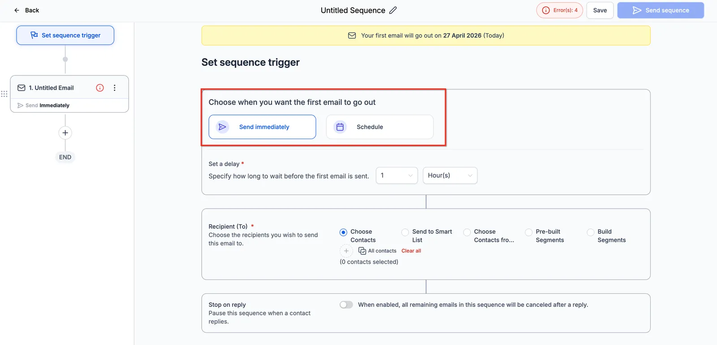Click the drag handle dots beside email step
The image size is (717, 345).
pos(4,94)
